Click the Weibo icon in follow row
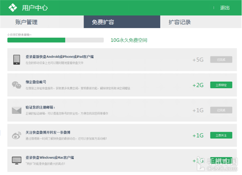 tap(17, 135)
